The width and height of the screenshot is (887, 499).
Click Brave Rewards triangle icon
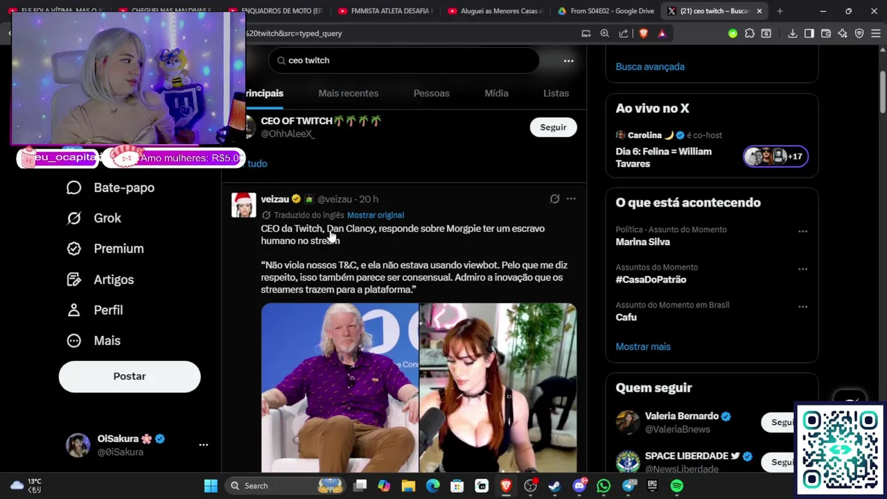[x=662, y=33]
